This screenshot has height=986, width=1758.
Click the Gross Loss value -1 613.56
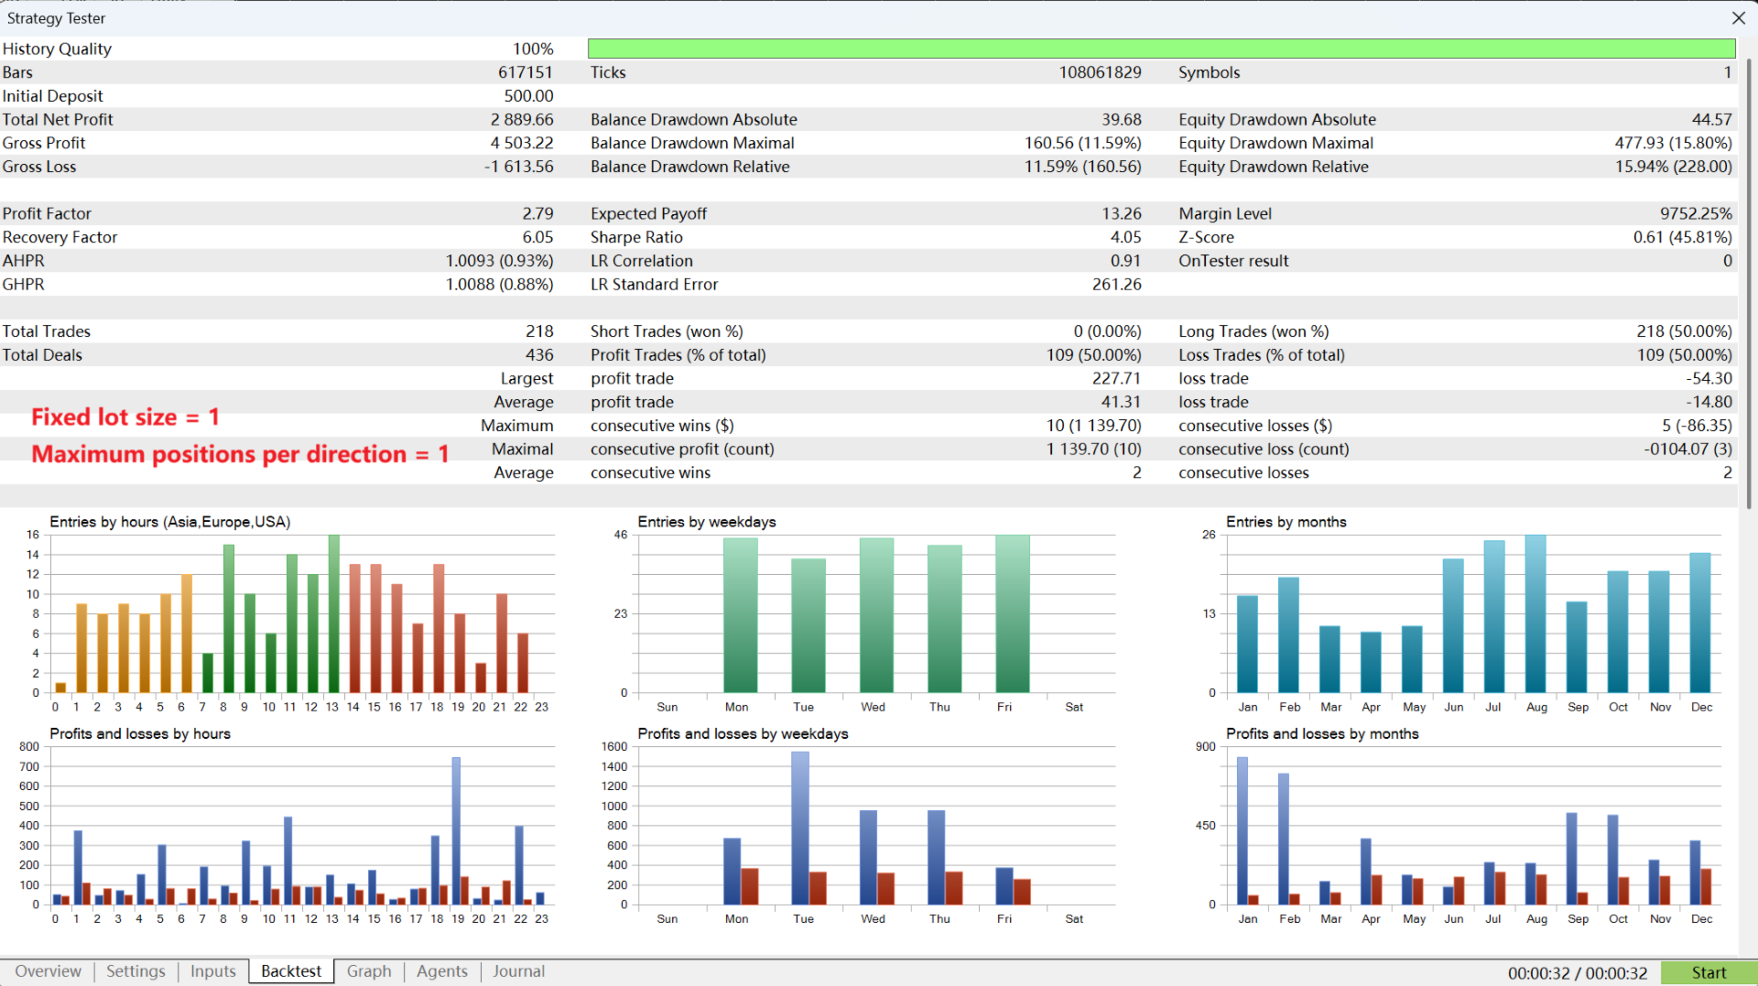pos(518,168)
